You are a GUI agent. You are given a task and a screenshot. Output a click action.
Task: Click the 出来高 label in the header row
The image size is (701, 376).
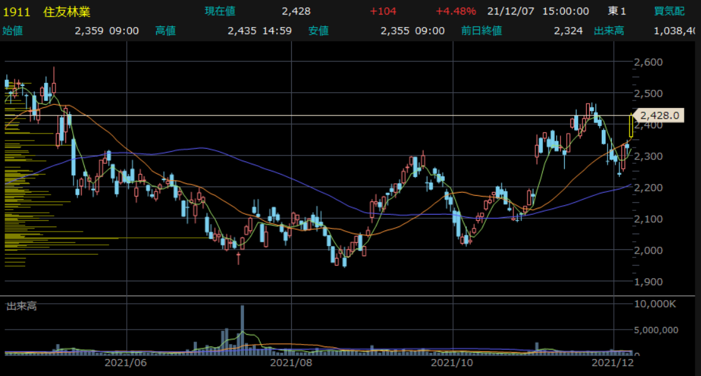(609, 31)
